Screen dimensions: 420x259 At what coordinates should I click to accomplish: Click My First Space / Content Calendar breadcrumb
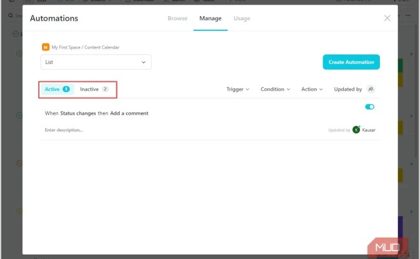[x=85, y=47]
